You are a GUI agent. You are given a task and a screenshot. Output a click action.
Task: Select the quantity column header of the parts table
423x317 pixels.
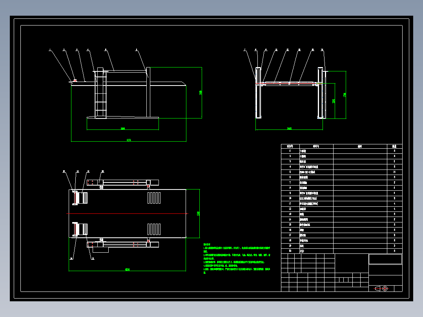click(x=394, y=146)
